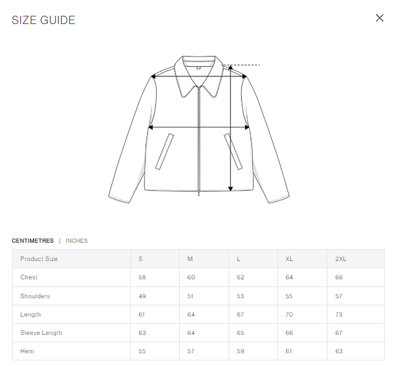Click the Length row label
The height and width of the screenshot is (366, 396).
(x=31, y=314)
